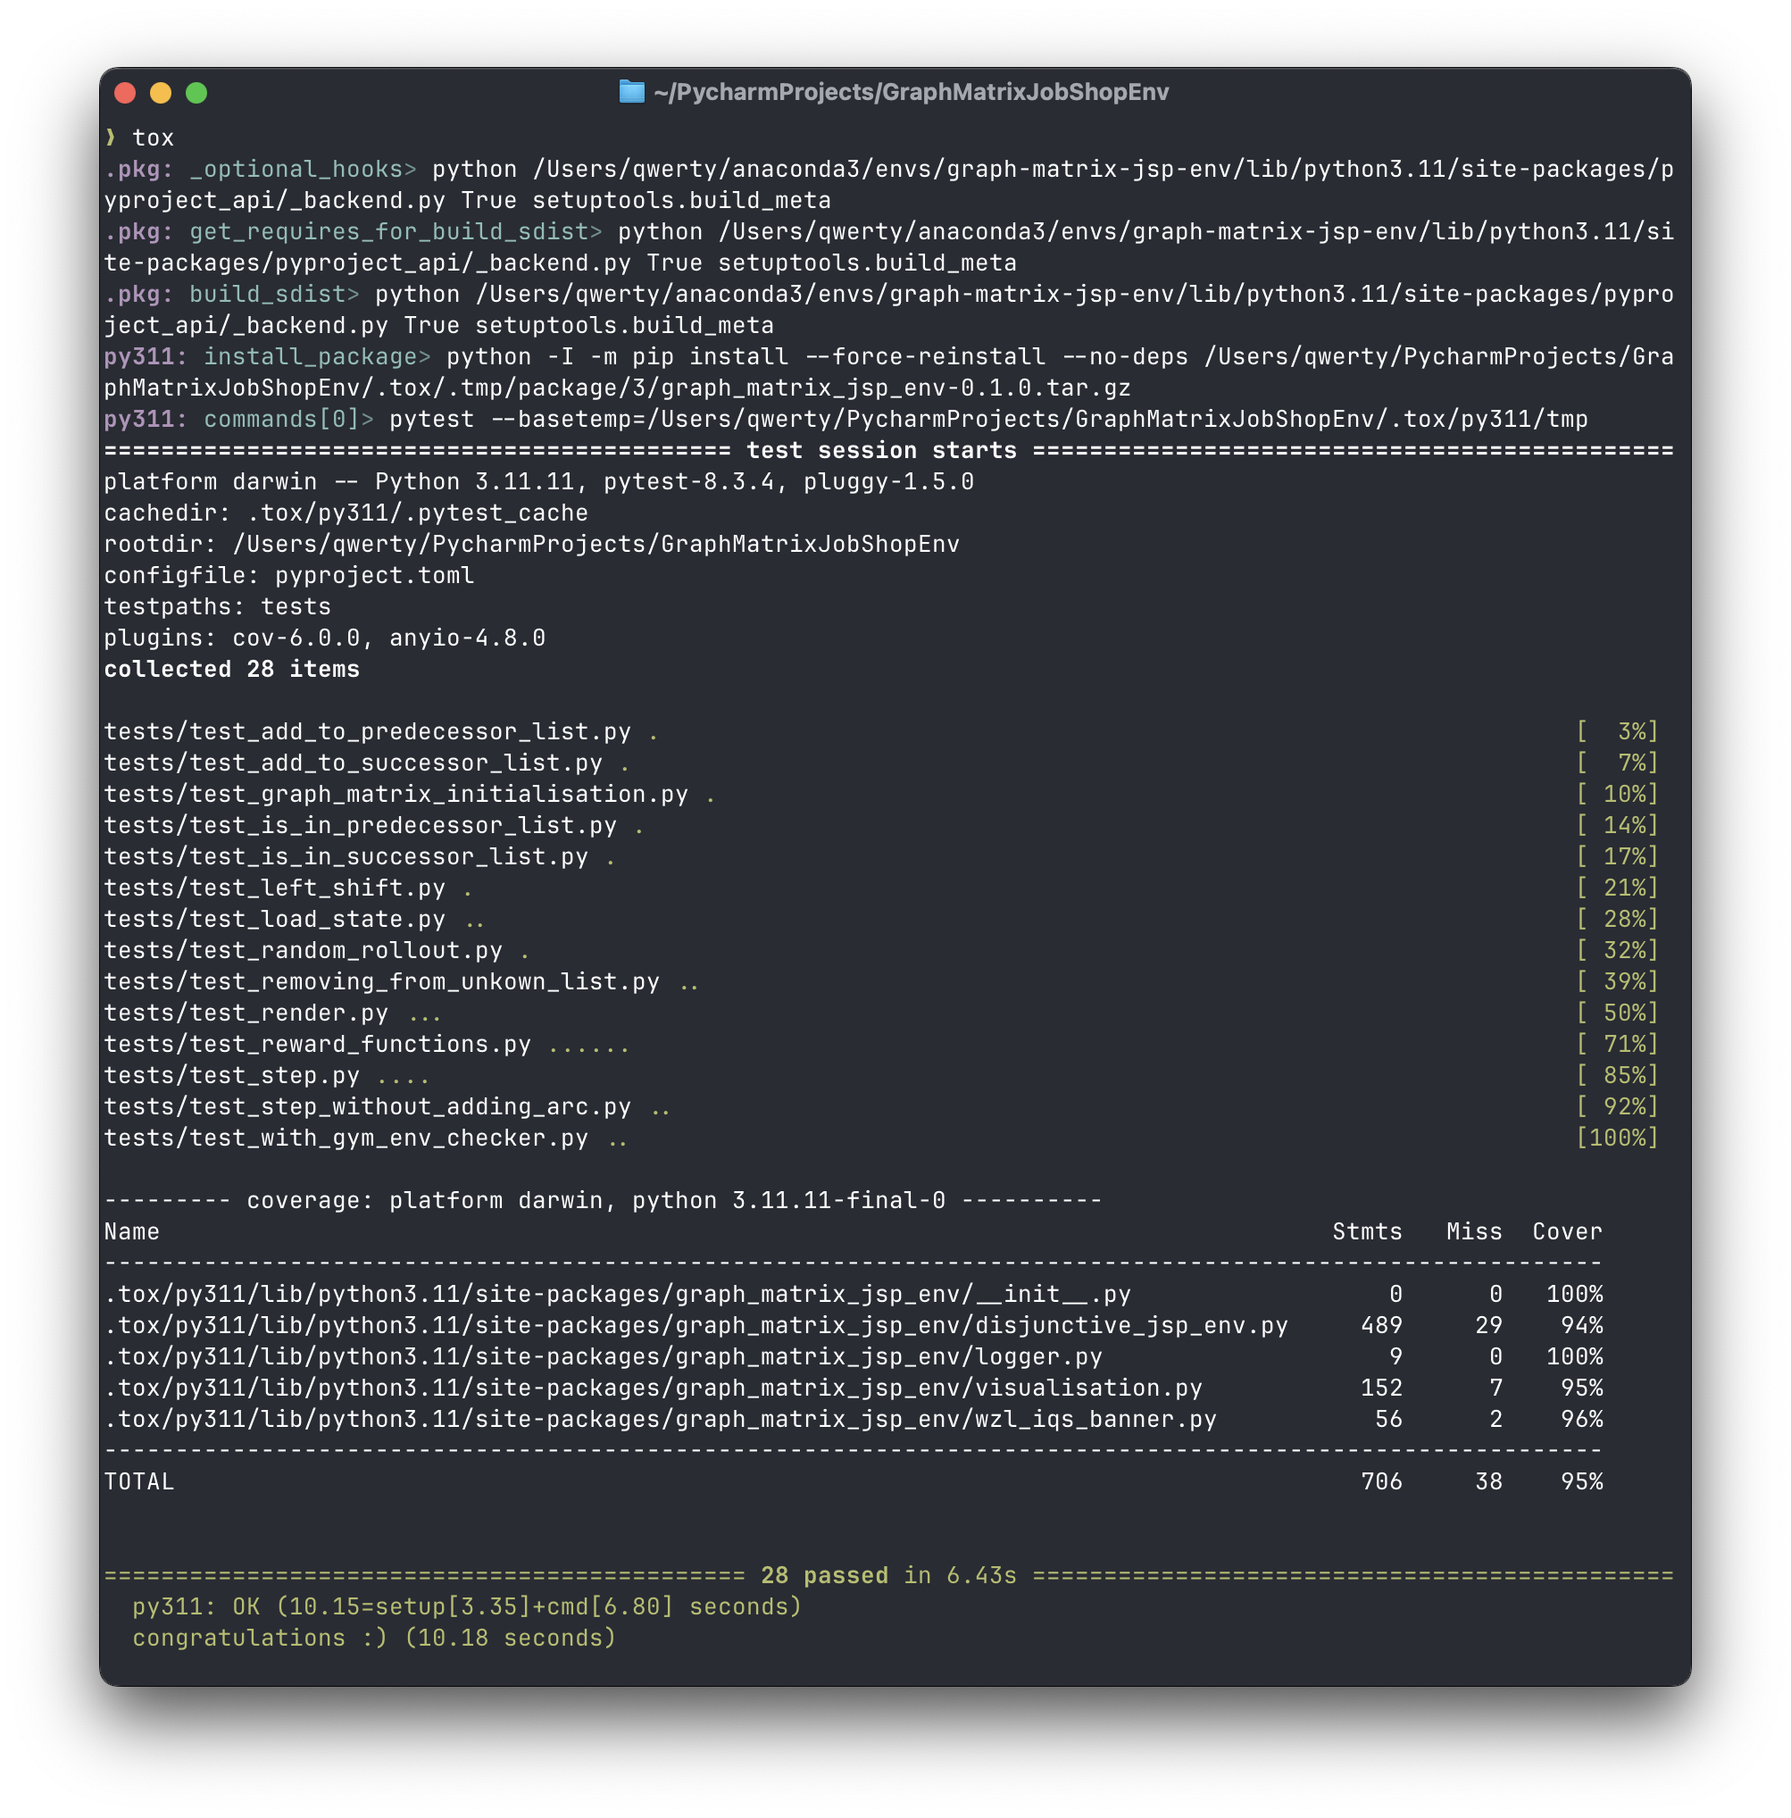The image size is (1791, 1818).
Task: Click the visualisation.py coverage path
Action: tap(653, 1388)
